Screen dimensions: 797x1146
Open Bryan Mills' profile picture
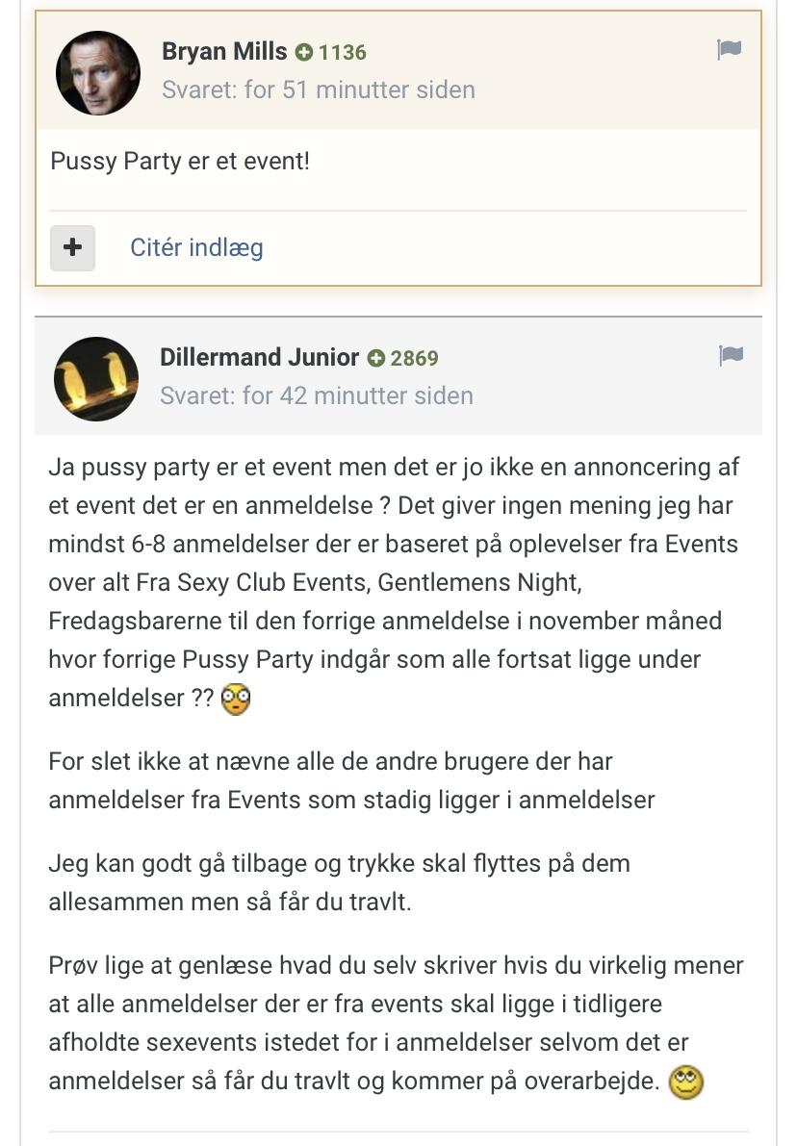point(98,73)
